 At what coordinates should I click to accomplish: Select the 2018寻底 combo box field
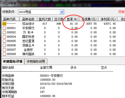click(x=41, y=12)
